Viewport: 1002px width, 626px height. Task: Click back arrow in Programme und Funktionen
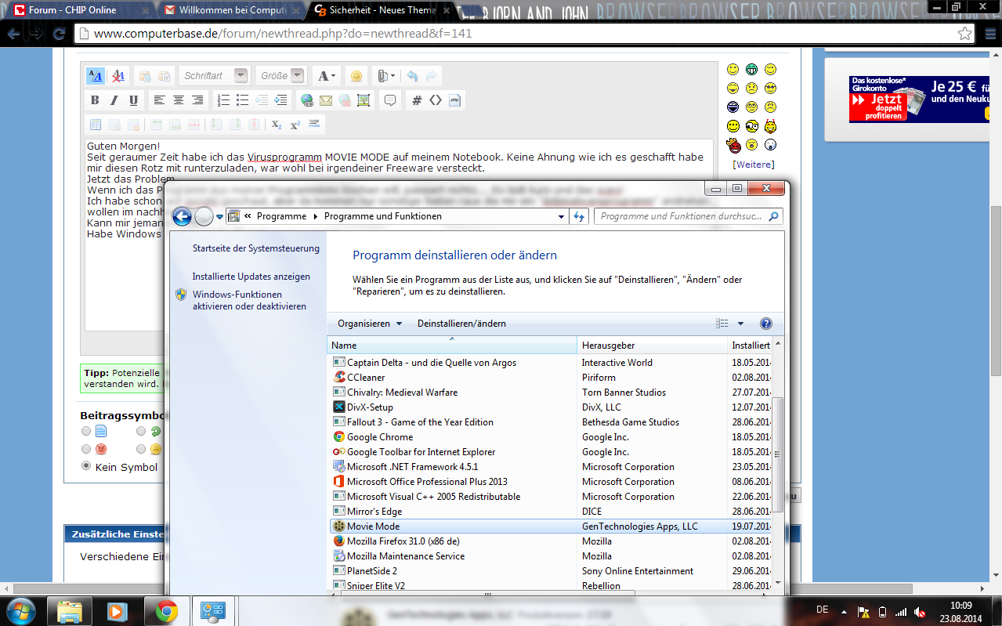click(182, 216)
